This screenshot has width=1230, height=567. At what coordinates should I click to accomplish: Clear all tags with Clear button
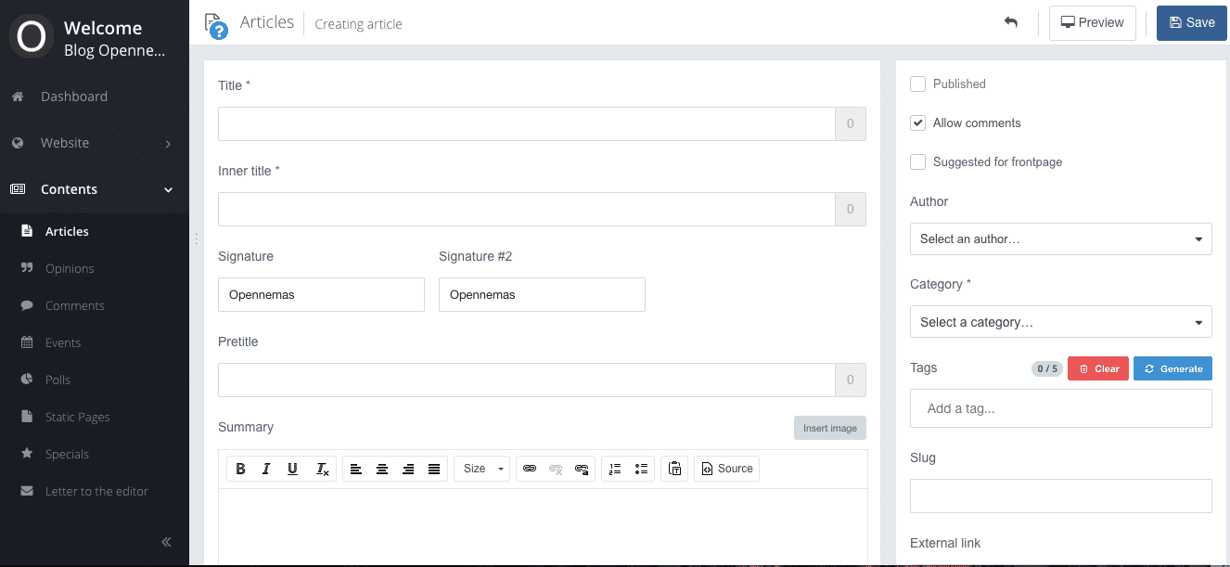coord(1098,368)
